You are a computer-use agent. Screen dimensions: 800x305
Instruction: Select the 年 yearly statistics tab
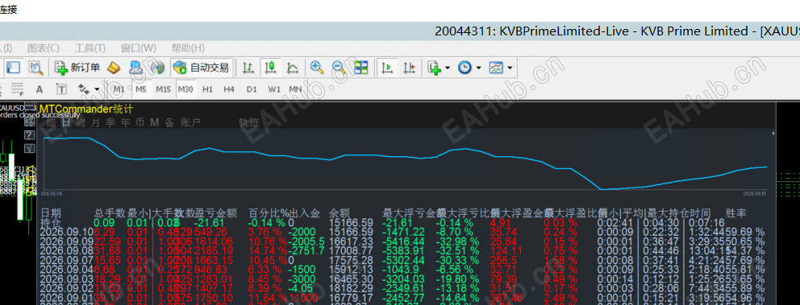tap(125, 122)
